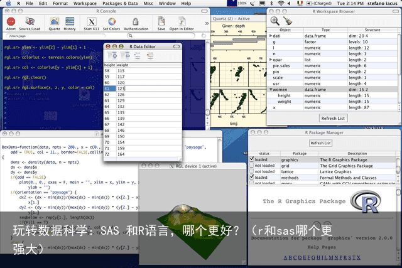
Task: Check the grid package checkbox
Action: pyautogui.click(x=252, y=165)
